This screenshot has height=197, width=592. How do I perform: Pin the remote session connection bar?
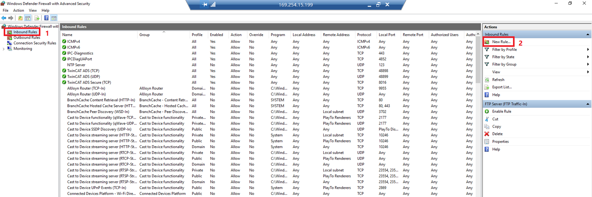point(205,4)
